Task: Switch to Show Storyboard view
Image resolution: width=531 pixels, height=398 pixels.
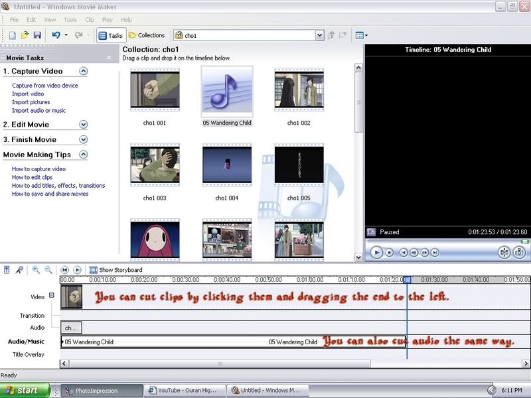Action: tap(115, 270)
